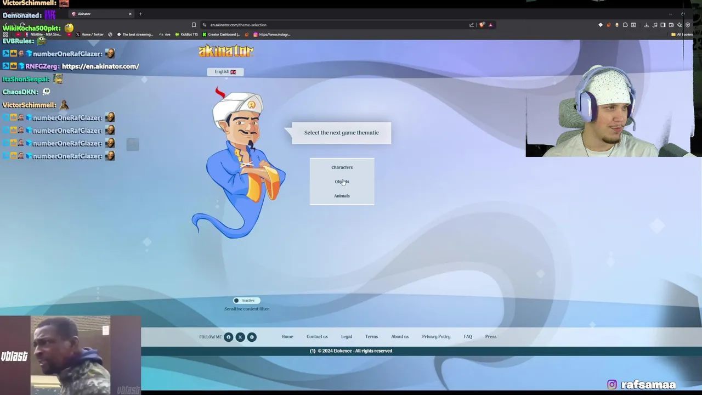The image size is (702, 395).
Task: Select the Akinator browser tab
Action: pos(101,14)
